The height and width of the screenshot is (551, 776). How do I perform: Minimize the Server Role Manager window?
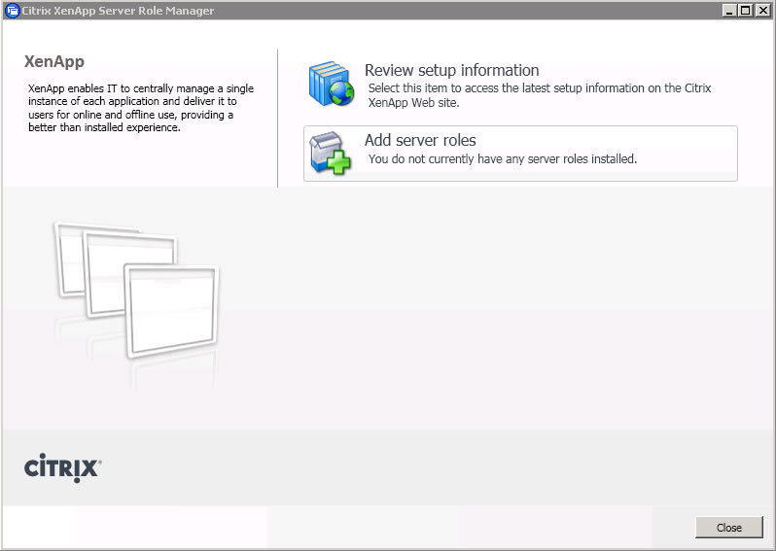coord(729,11)
